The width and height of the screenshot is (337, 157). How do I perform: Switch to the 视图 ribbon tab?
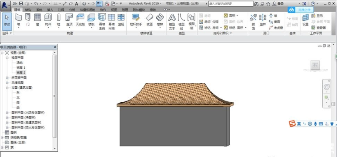tap(114, 10)
